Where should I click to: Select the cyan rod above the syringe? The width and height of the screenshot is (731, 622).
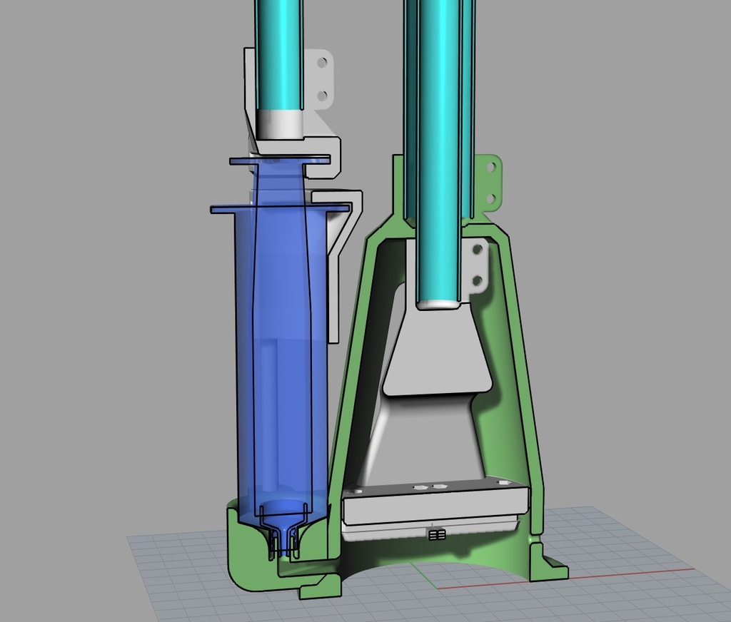pyautogui.click(x=279, y=55)
